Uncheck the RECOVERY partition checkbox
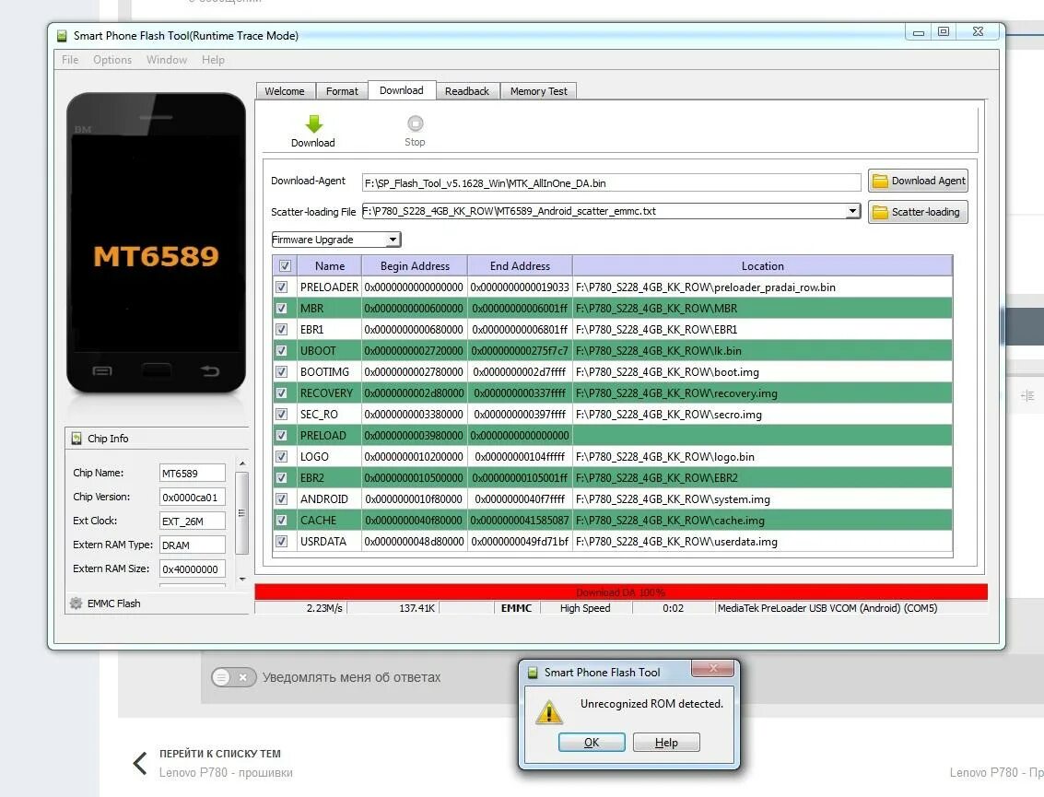This screenshot has width=1044, height=797. pyautogui.click(x=282, y=393)
